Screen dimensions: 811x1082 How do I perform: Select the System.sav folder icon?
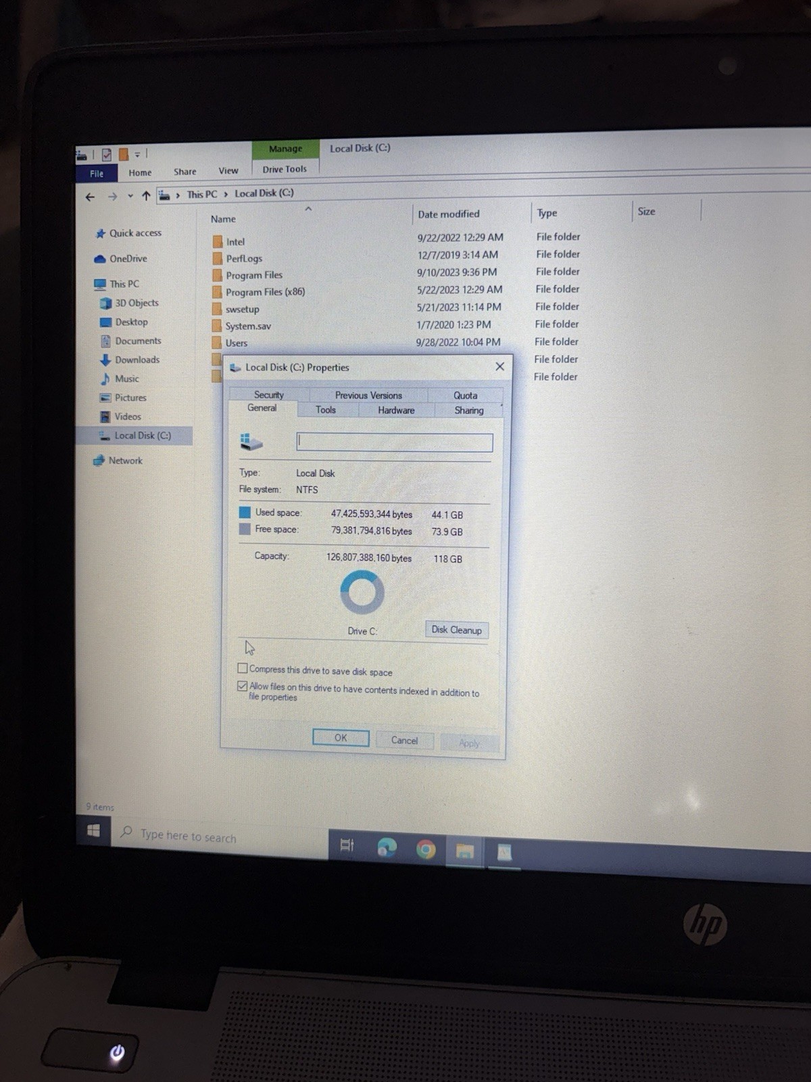click(x=217, y=326)
